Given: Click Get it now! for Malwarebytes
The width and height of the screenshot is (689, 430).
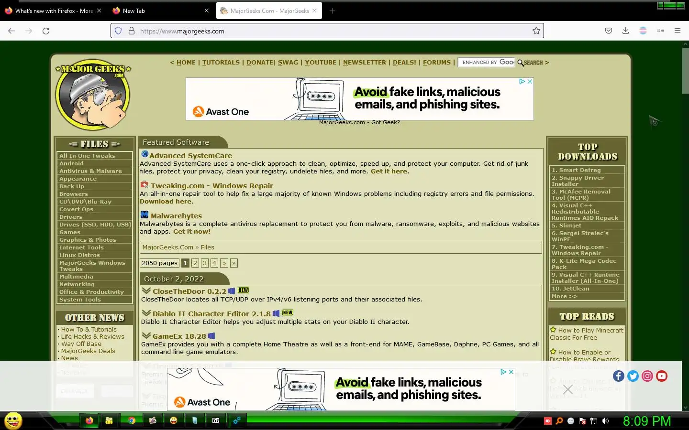Looking at the screenshot, I should tap(192, 232).
